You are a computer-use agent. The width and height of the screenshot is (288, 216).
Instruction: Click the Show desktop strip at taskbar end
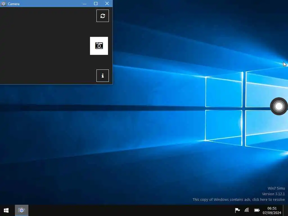(286, 210)
